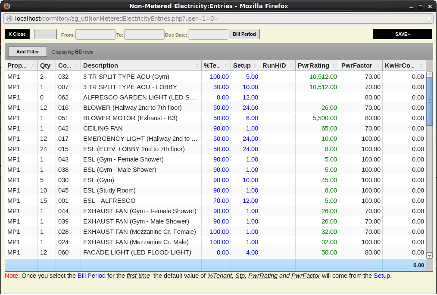
Task: Click the Qty column header
Action: 45,65
